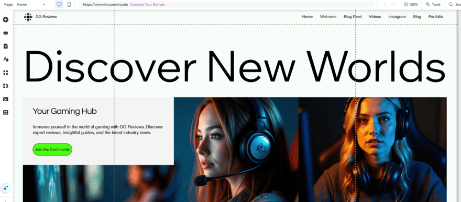Select the blonde gamer image
The width and height of the screenshot is (461, 202).
pos(372,150)
